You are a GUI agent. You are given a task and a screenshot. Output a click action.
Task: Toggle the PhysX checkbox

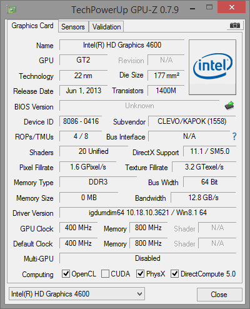[140, 273]
